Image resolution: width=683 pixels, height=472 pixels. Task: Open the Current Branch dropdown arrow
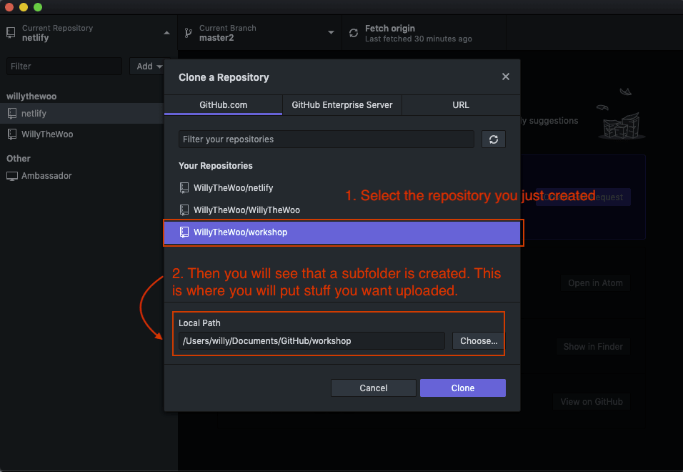click(331, 33)
